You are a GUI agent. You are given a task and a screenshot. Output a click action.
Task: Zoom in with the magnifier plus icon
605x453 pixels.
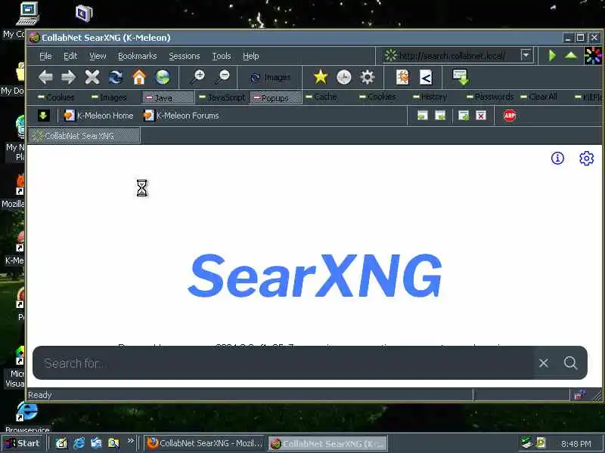(x=198, y=78)
